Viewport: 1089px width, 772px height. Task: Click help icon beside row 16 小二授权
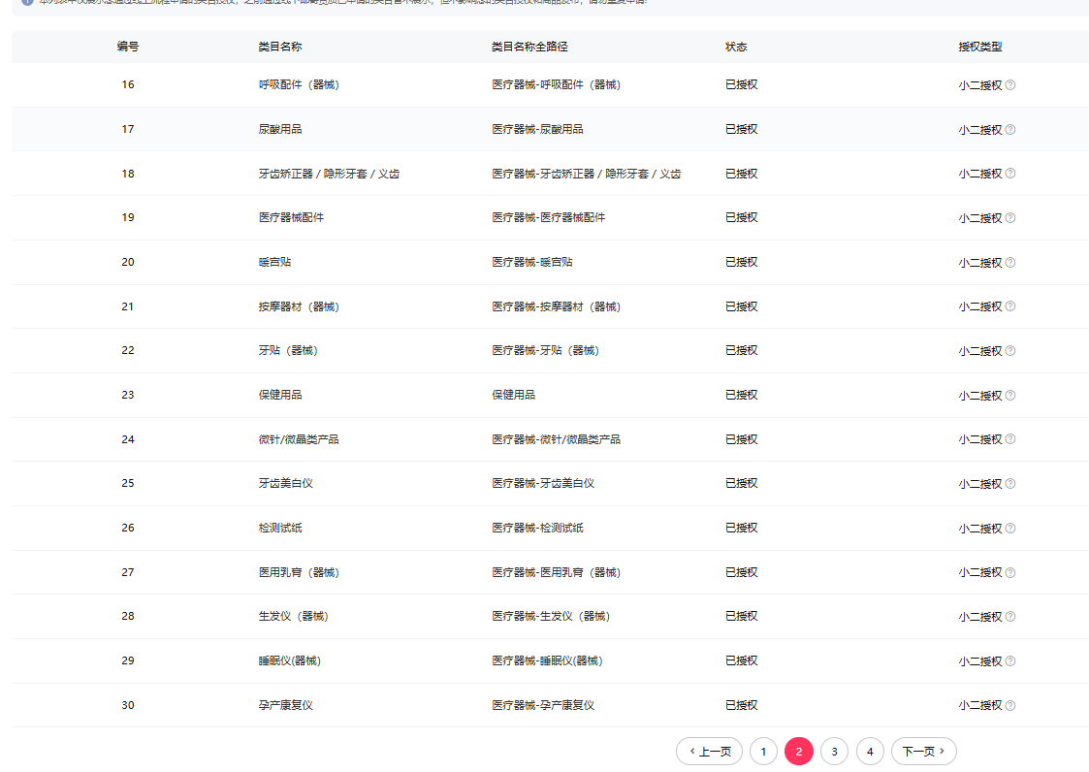(x=1010, y=85)
